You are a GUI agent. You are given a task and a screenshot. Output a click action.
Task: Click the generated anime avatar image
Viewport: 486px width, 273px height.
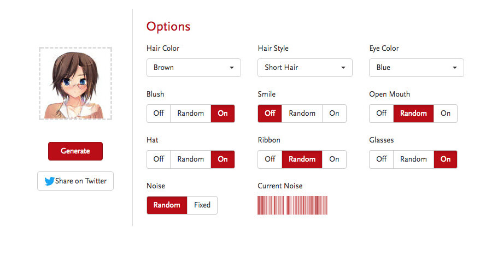pos(75,84)
